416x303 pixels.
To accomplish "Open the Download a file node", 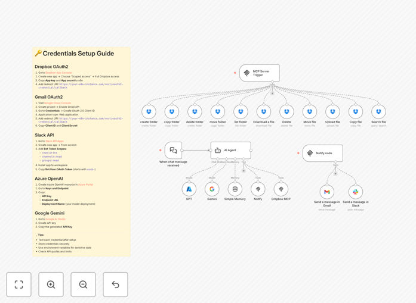I will click(x=264, y=112).
